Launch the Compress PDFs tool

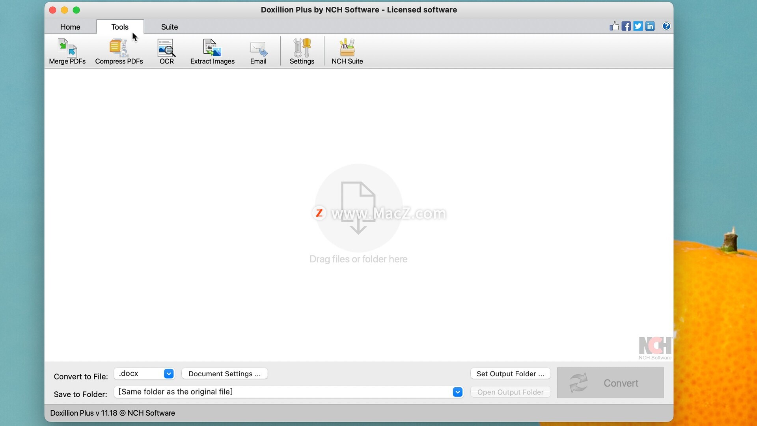pyautogui.click(x=119, y=51)
